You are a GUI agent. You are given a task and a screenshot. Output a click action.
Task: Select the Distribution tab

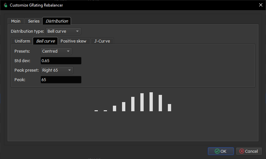[x=57, y=21]
